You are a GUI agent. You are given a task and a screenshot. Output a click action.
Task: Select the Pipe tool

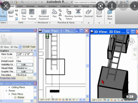[54, 13]
